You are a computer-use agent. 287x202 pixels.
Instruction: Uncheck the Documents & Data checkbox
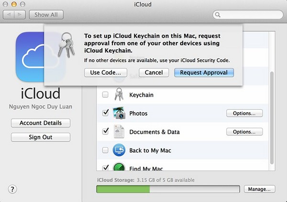pyautogui.click(x=105, y=132)
